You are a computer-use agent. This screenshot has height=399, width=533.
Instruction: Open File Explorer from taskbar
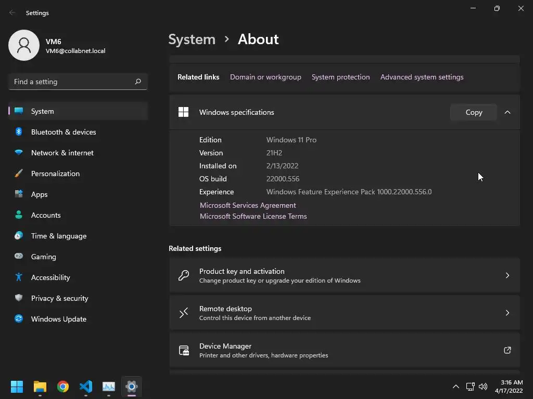coord(40,387)
